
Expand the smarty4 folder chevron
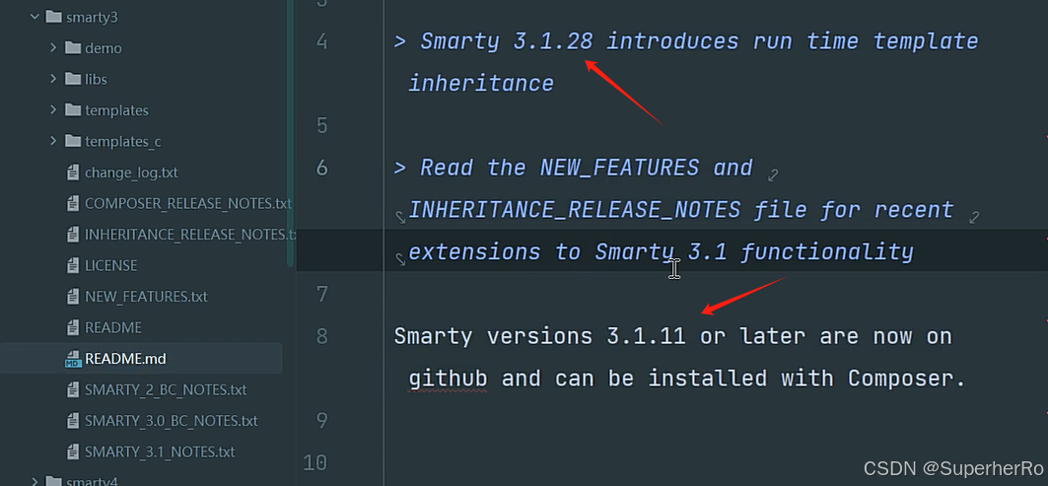pyautogui.click(x=35, y=480)
